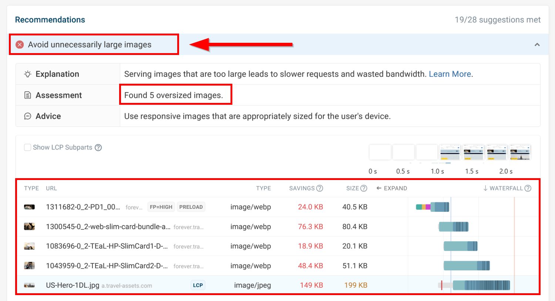Enable the Show LCP Subparts checkbox
Image resolution: width=555 pixels, height=301 pixels.
pyautogui.click(x=27, y=147)
